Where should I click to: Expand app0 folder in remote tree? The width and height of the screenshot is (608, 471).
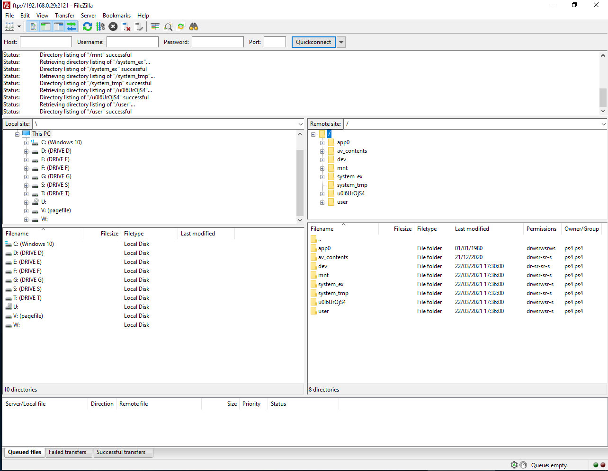click(x=322, y=142)
